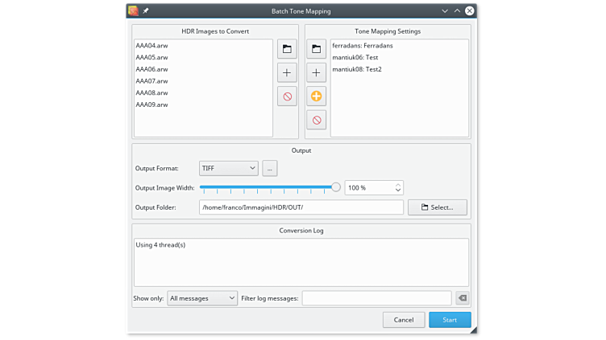606x340 pixels.
Task: Expand the Show only All messages dropdown
Action: [x=202, y=298]
